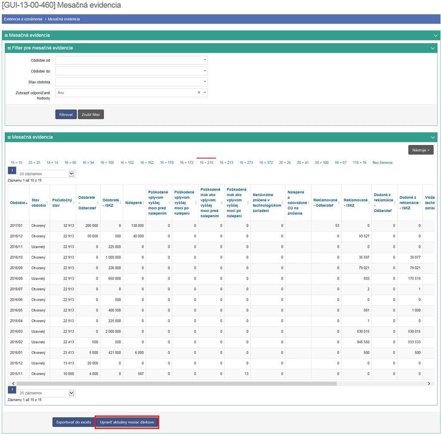Switch to the 110 × 16 tab
This screenshot has width=441, height=434.
tap(360, 163)
